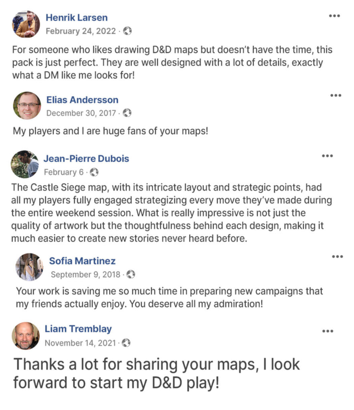Click the globe icon on Liam Tremblay's post

click(126, 343)
